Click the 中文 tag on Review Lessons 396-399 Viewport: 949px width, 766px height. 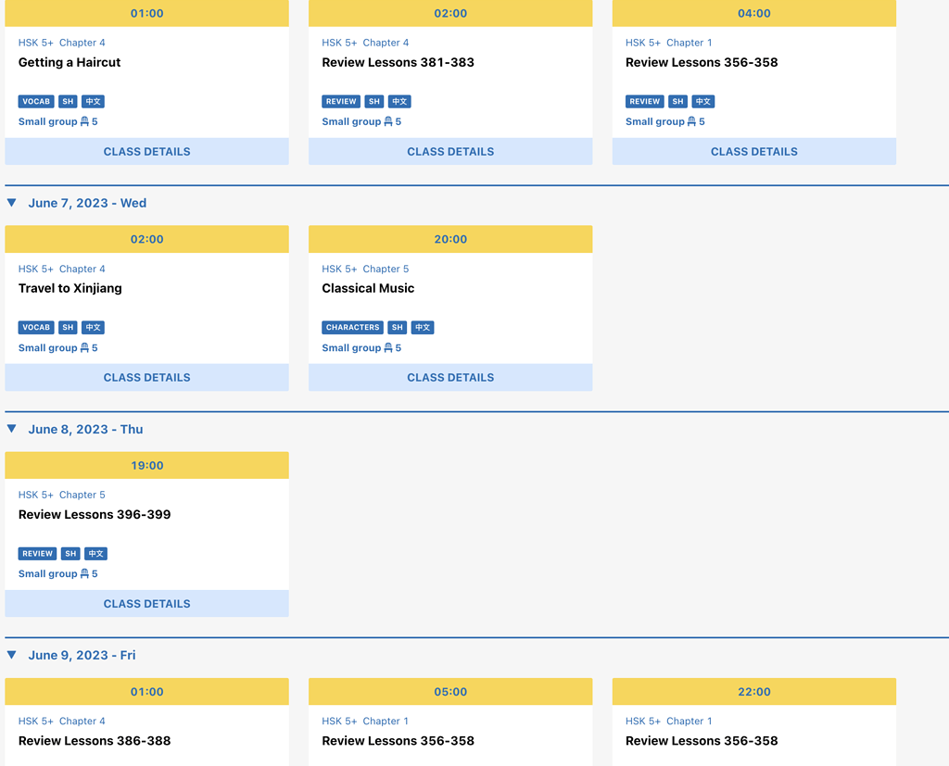(x=95, y=554)
